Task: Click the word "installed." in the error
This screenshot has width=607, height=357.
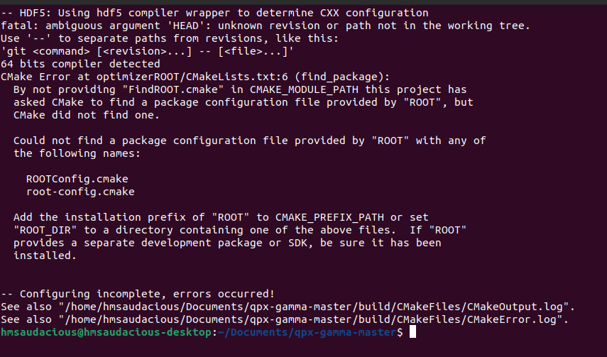Action: pyautogui.click(x=45, y=256)
